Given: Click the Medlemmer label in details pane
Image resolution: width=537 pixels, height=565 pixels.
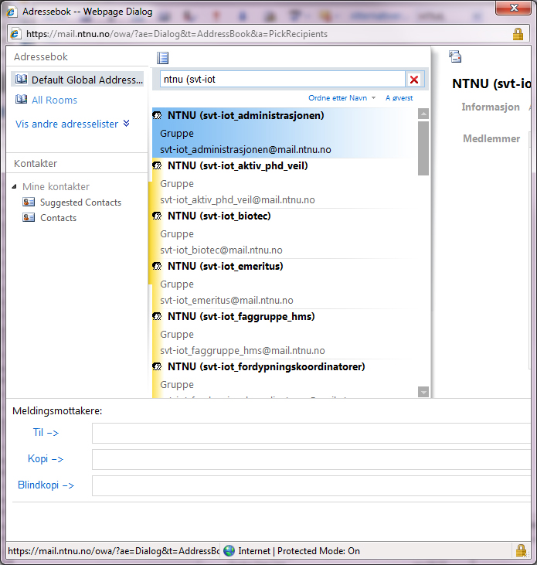Looking at the screenshot, I should coord(491,138).
